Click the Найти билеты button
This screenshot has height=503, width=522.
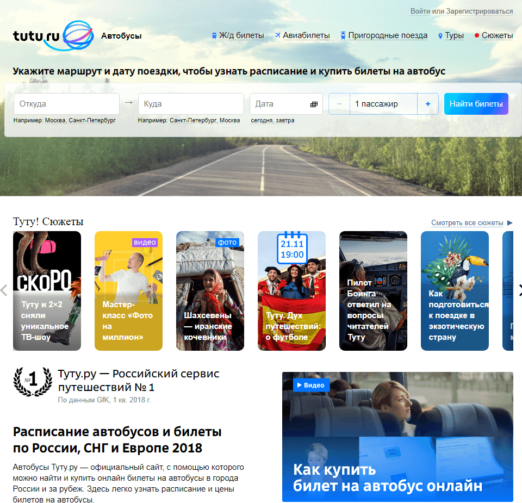(x=476, y=104)
